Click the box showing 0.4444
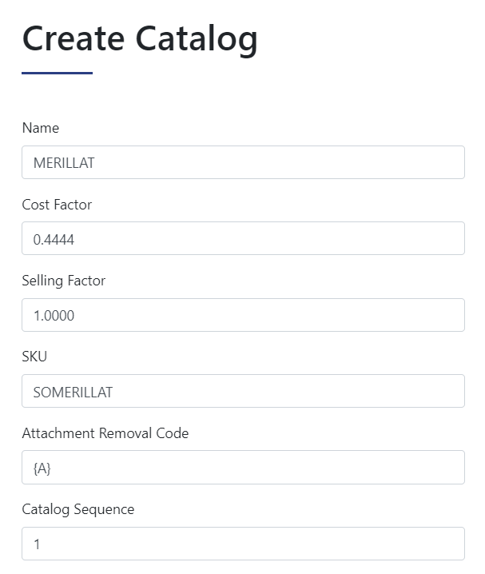This screenshot has height=574, width=485. pos(243,238)
